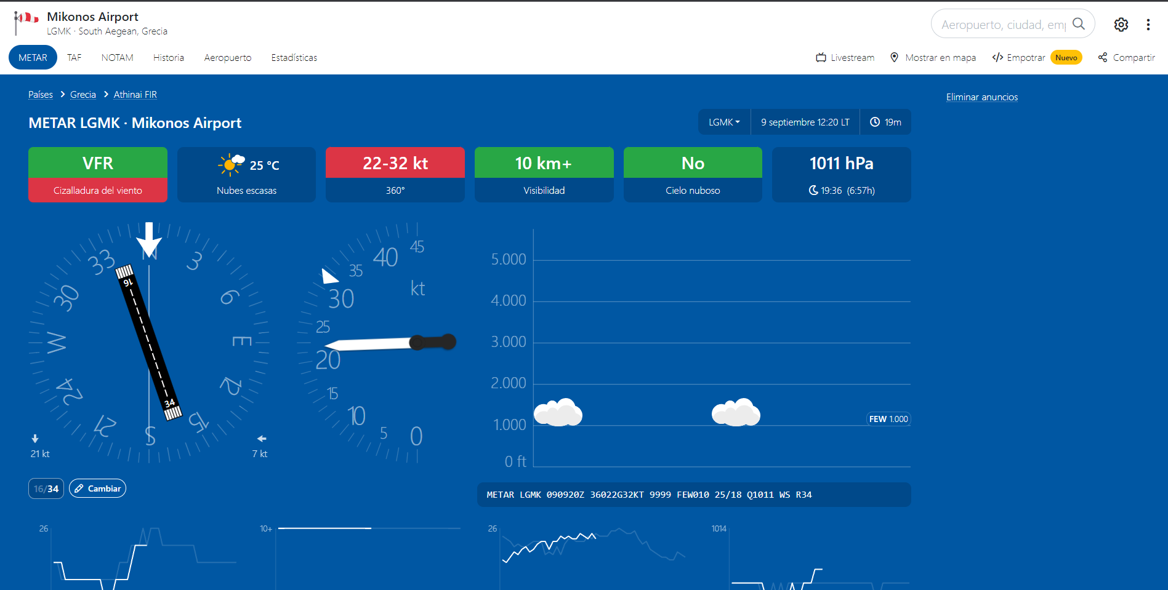Click the Cambiar runway button

click(97, 488)
